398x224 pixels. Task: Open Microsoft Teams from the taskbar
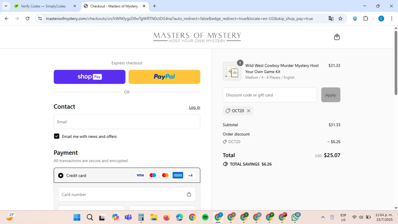tap(128, 217)
